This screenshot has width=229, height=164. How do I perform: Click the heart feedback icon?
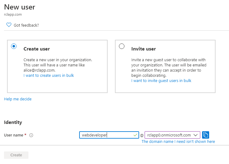point(9,25)
